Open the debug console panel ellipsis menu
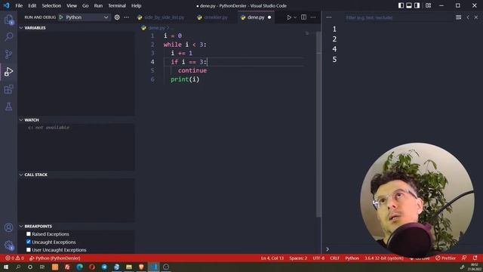Screen dimensions: 483x272 click(x=329, y=17)
